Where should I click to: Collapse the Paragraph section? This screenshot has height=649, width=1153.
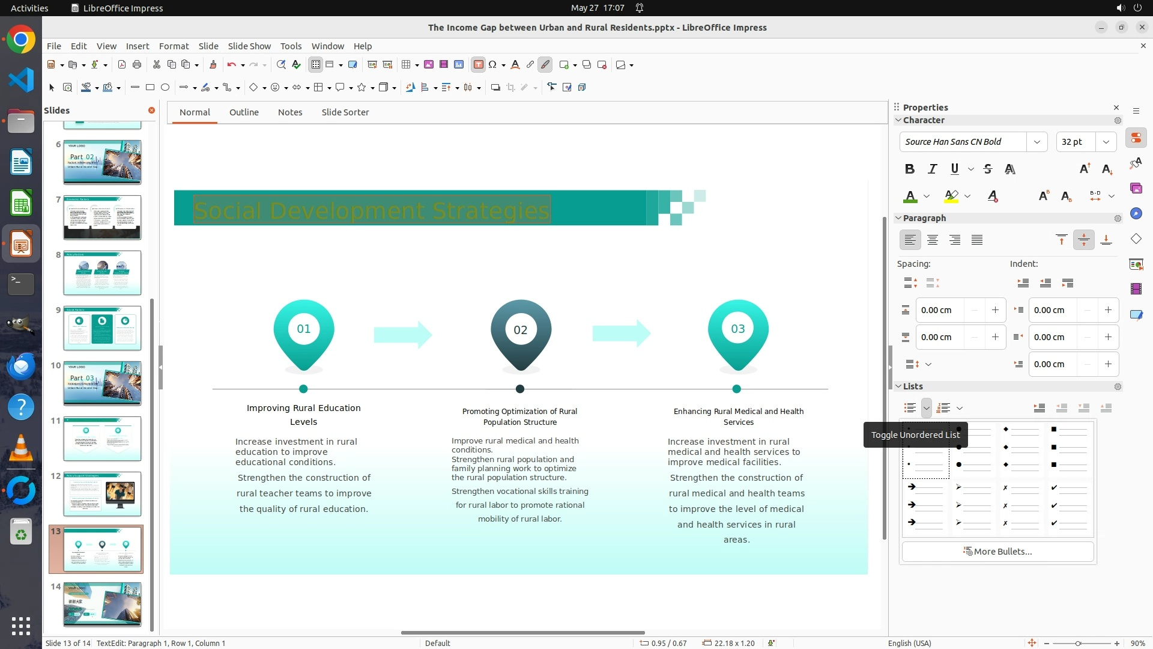pos(899,218)
